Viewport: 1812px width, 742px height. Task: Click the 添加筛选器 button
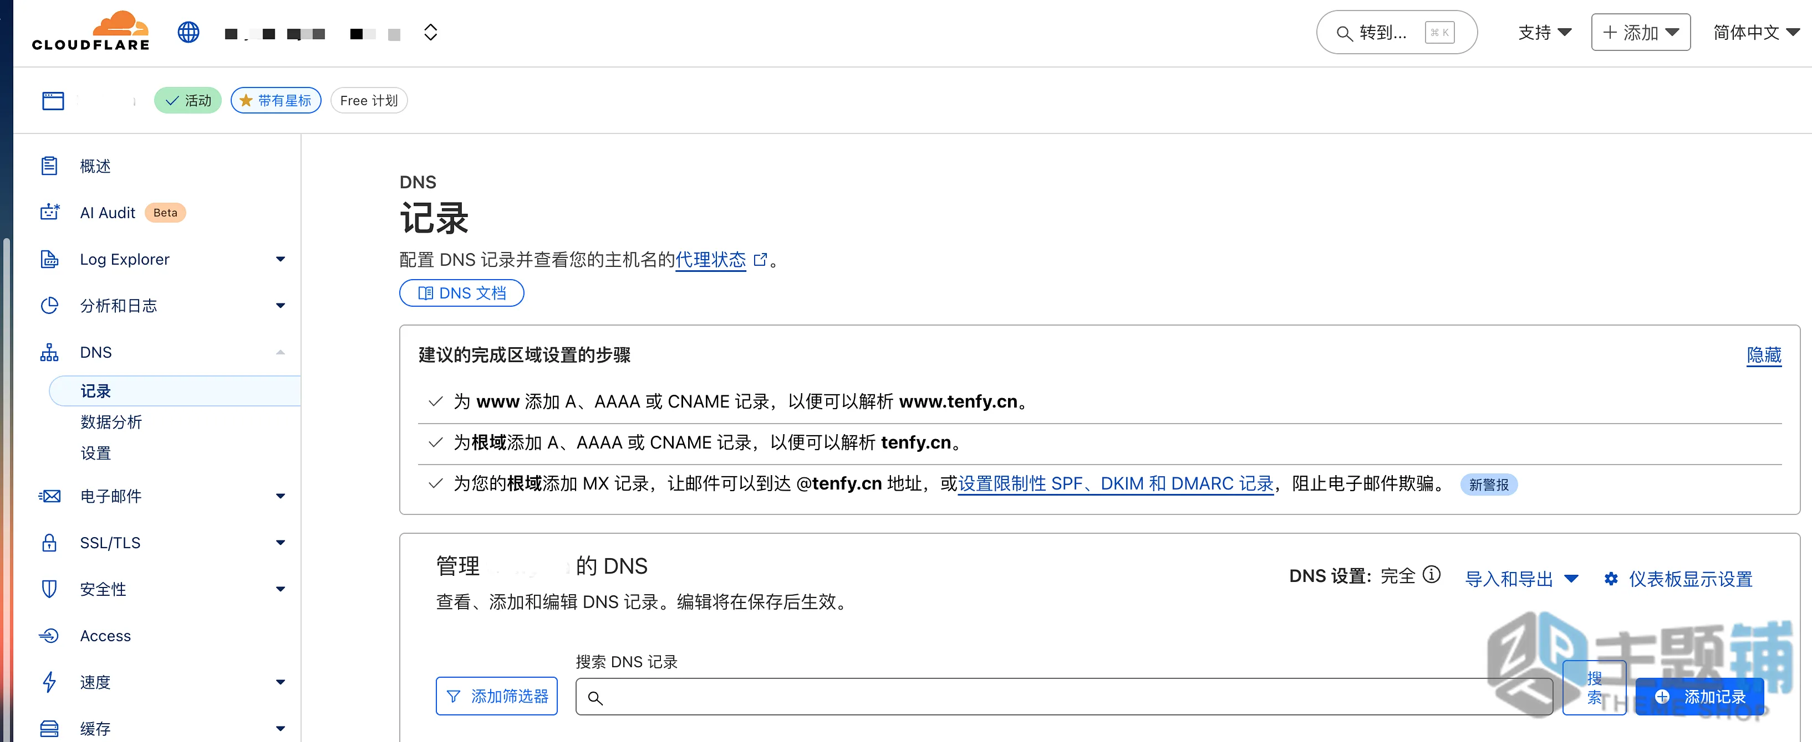497,697
